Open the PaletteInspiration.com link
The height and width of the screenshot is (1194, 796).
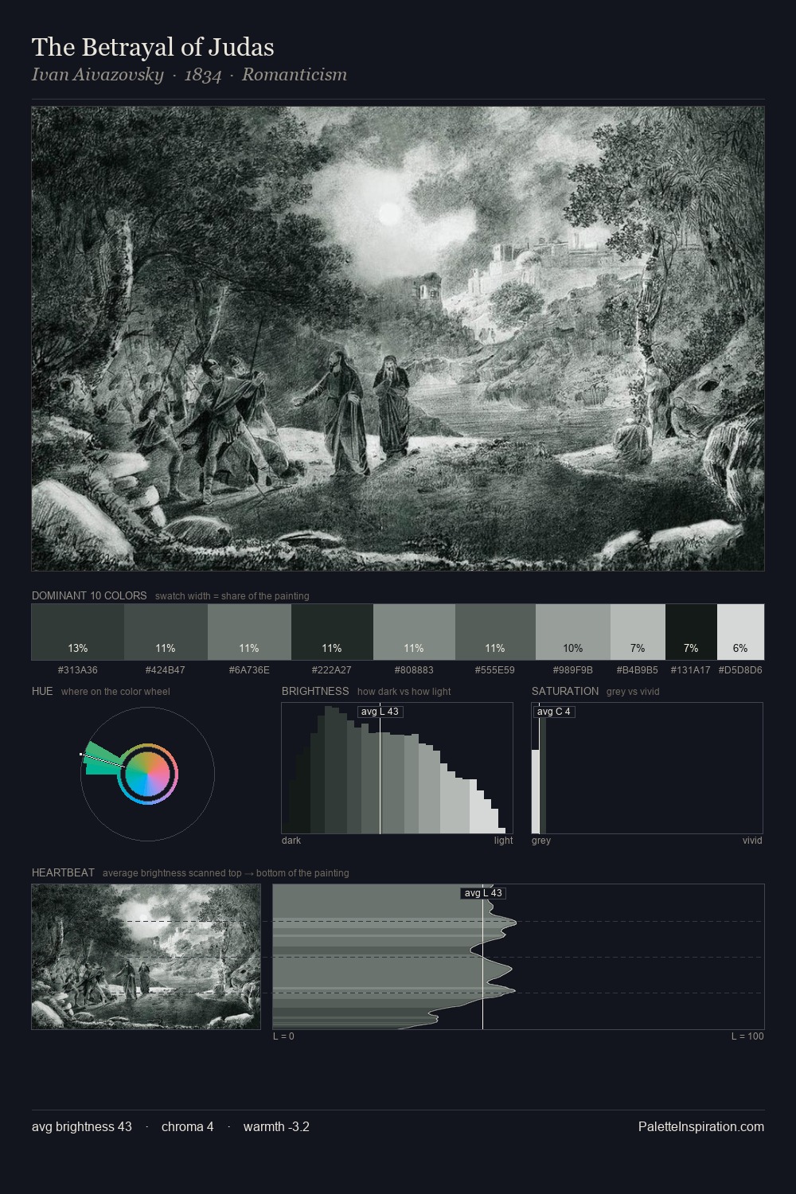click(x=701, y=1126)
